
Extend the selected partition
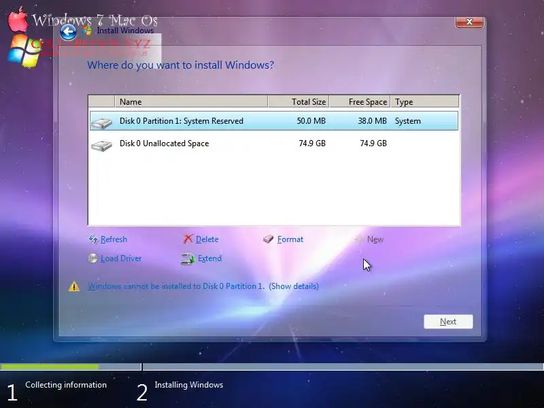pyautogui.click(x=210, y=258)
